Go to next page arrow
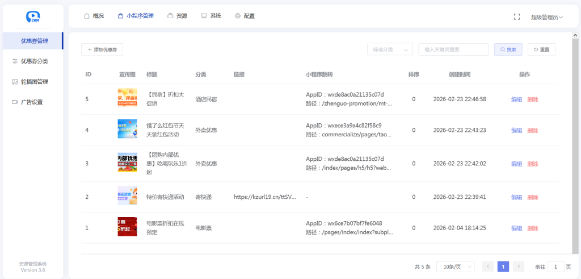This screenshot has height=279, width=581. (519, 266)
